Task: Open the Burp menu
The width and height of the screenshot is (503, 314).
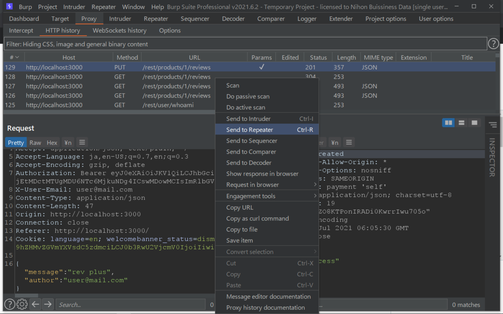Action: [26, 7]
